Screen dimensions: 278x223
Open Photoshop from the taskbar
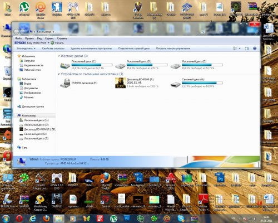click(127, 219)
